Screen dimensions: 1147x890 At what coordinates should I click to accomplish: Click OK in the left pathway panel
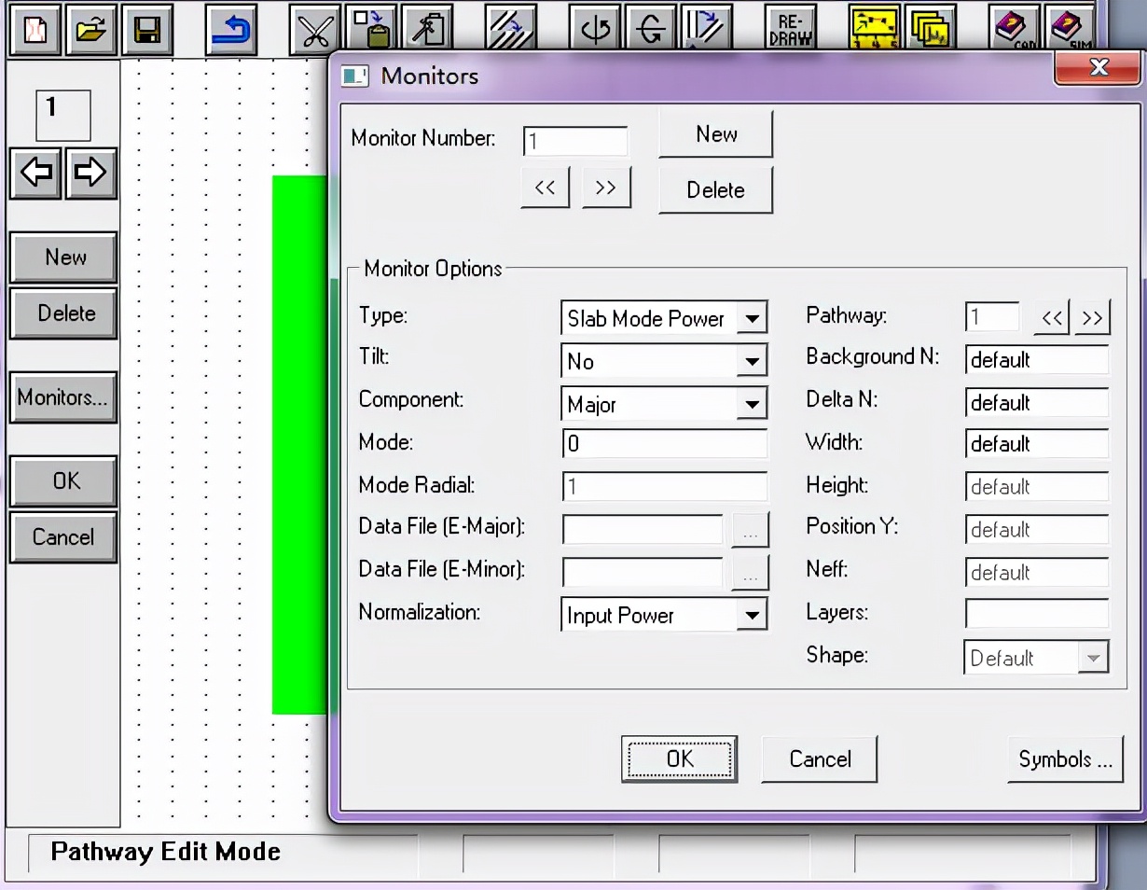tap(63, 481)
